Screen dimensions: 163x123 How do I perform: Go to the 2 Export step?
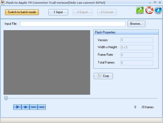[83, 12]
